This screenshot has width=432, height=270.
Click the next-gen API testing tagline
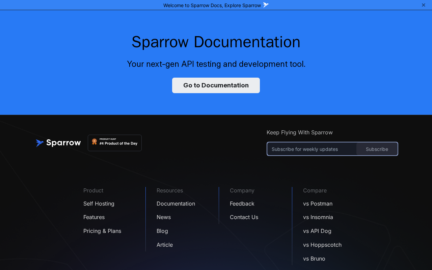216,64
